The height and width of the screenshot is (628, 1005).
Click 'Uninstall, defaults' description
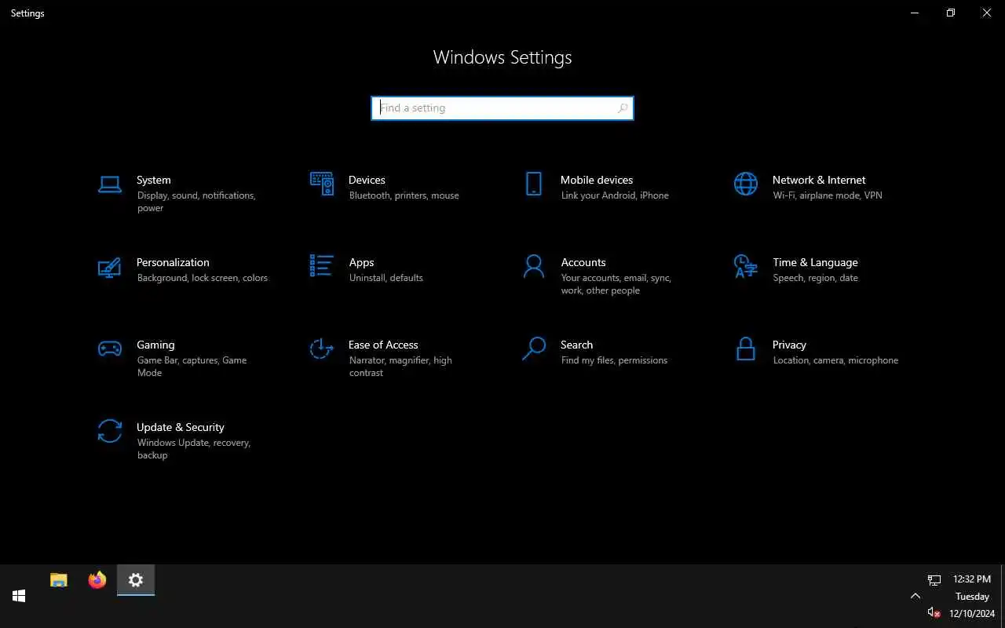pos(386,278)
